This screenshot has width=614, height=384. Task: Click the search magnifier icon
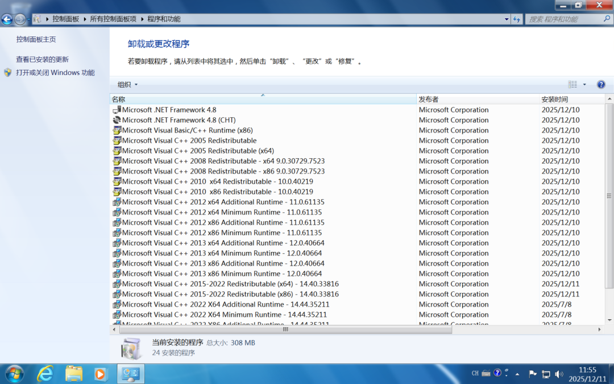tap(607, 19)
